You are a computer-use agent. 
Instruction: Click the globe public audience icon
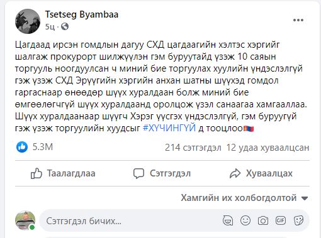click(x=65, y=26)
